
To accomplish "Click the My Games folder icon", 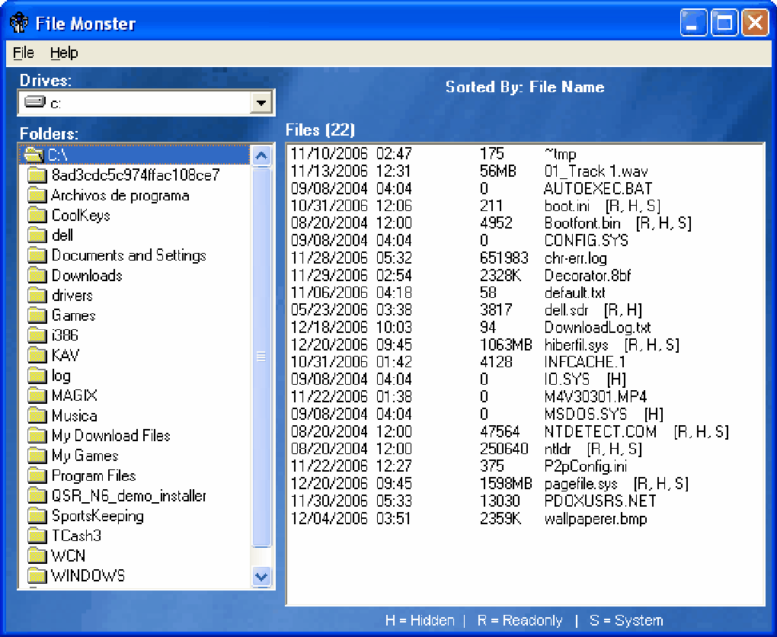I will (x=37, y=455).
